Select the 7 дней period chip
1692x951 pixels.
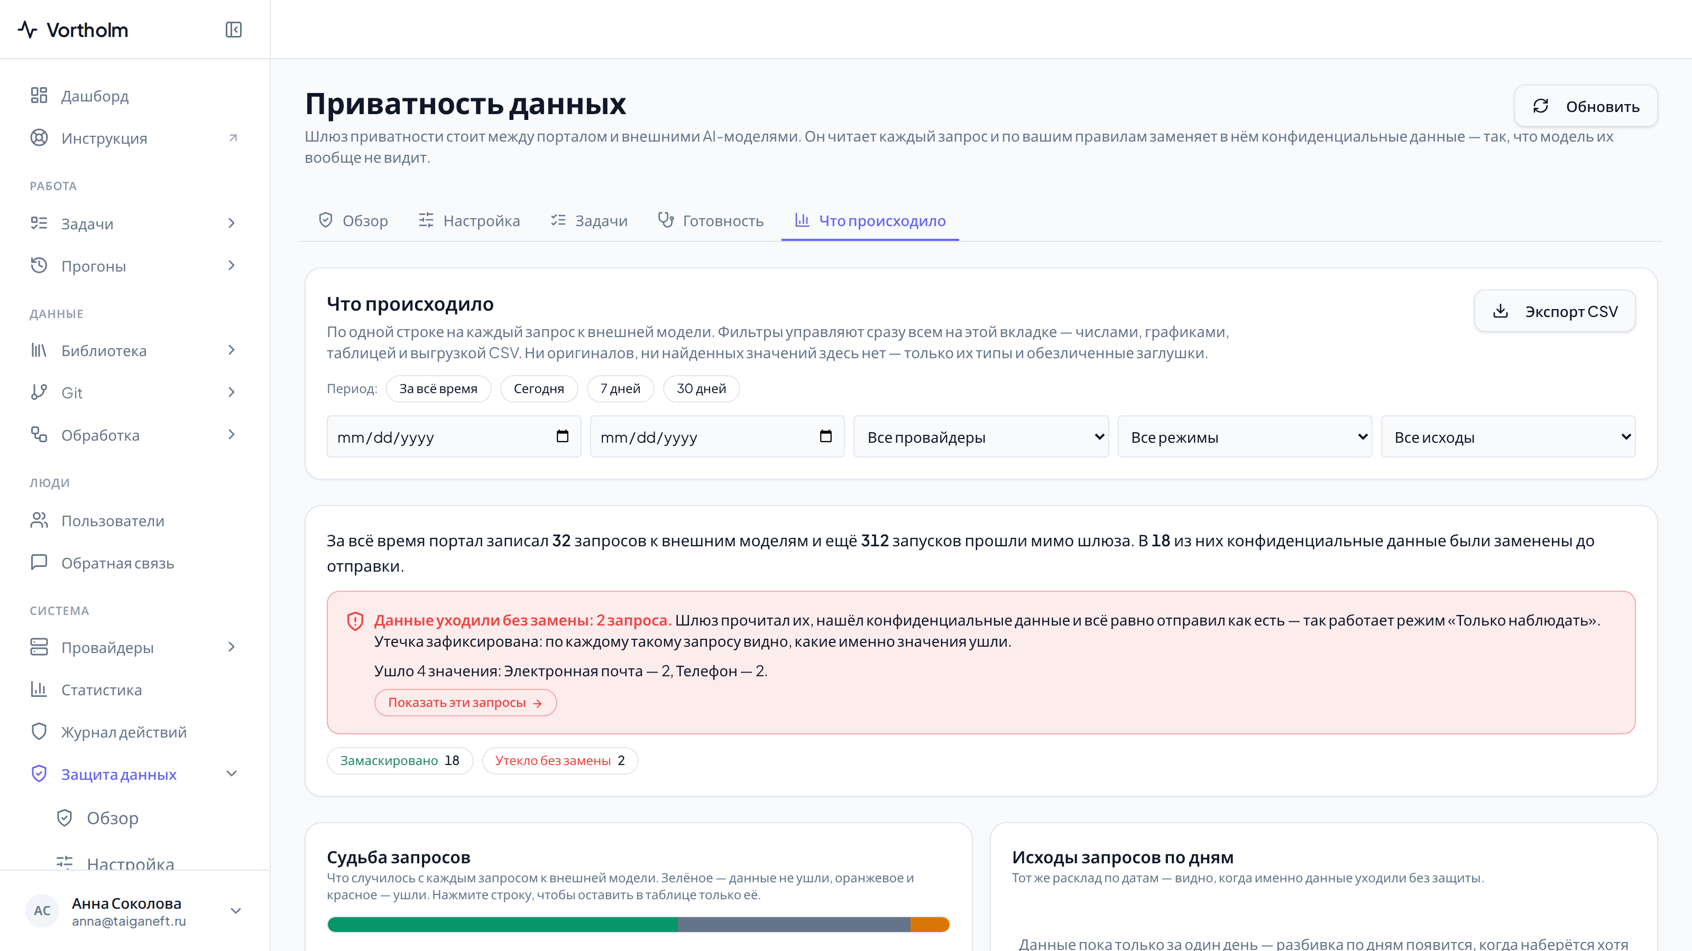(x=620, y=388)
